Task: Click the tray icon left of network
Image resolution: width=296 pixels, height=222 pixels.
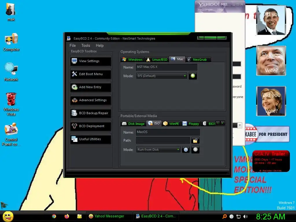Action: (232, 217)
